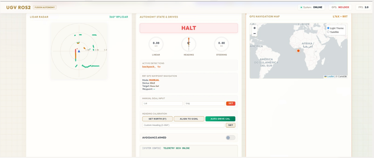Click the CartoDB attribution text

[x=341, y=77]
